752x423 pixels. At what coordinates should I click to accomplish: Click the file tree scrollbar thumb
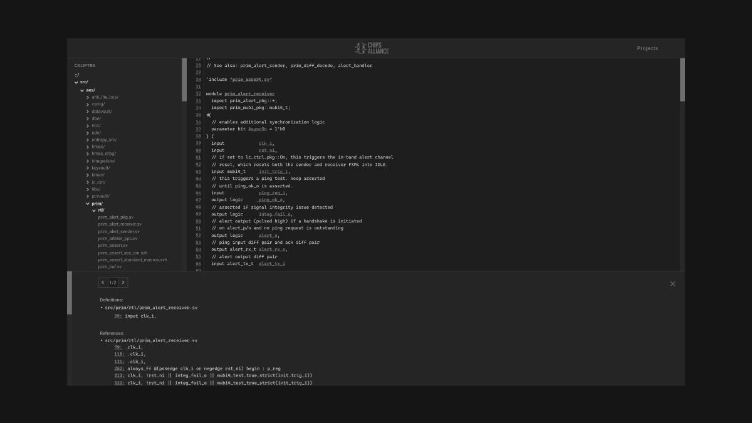point(184,80)
